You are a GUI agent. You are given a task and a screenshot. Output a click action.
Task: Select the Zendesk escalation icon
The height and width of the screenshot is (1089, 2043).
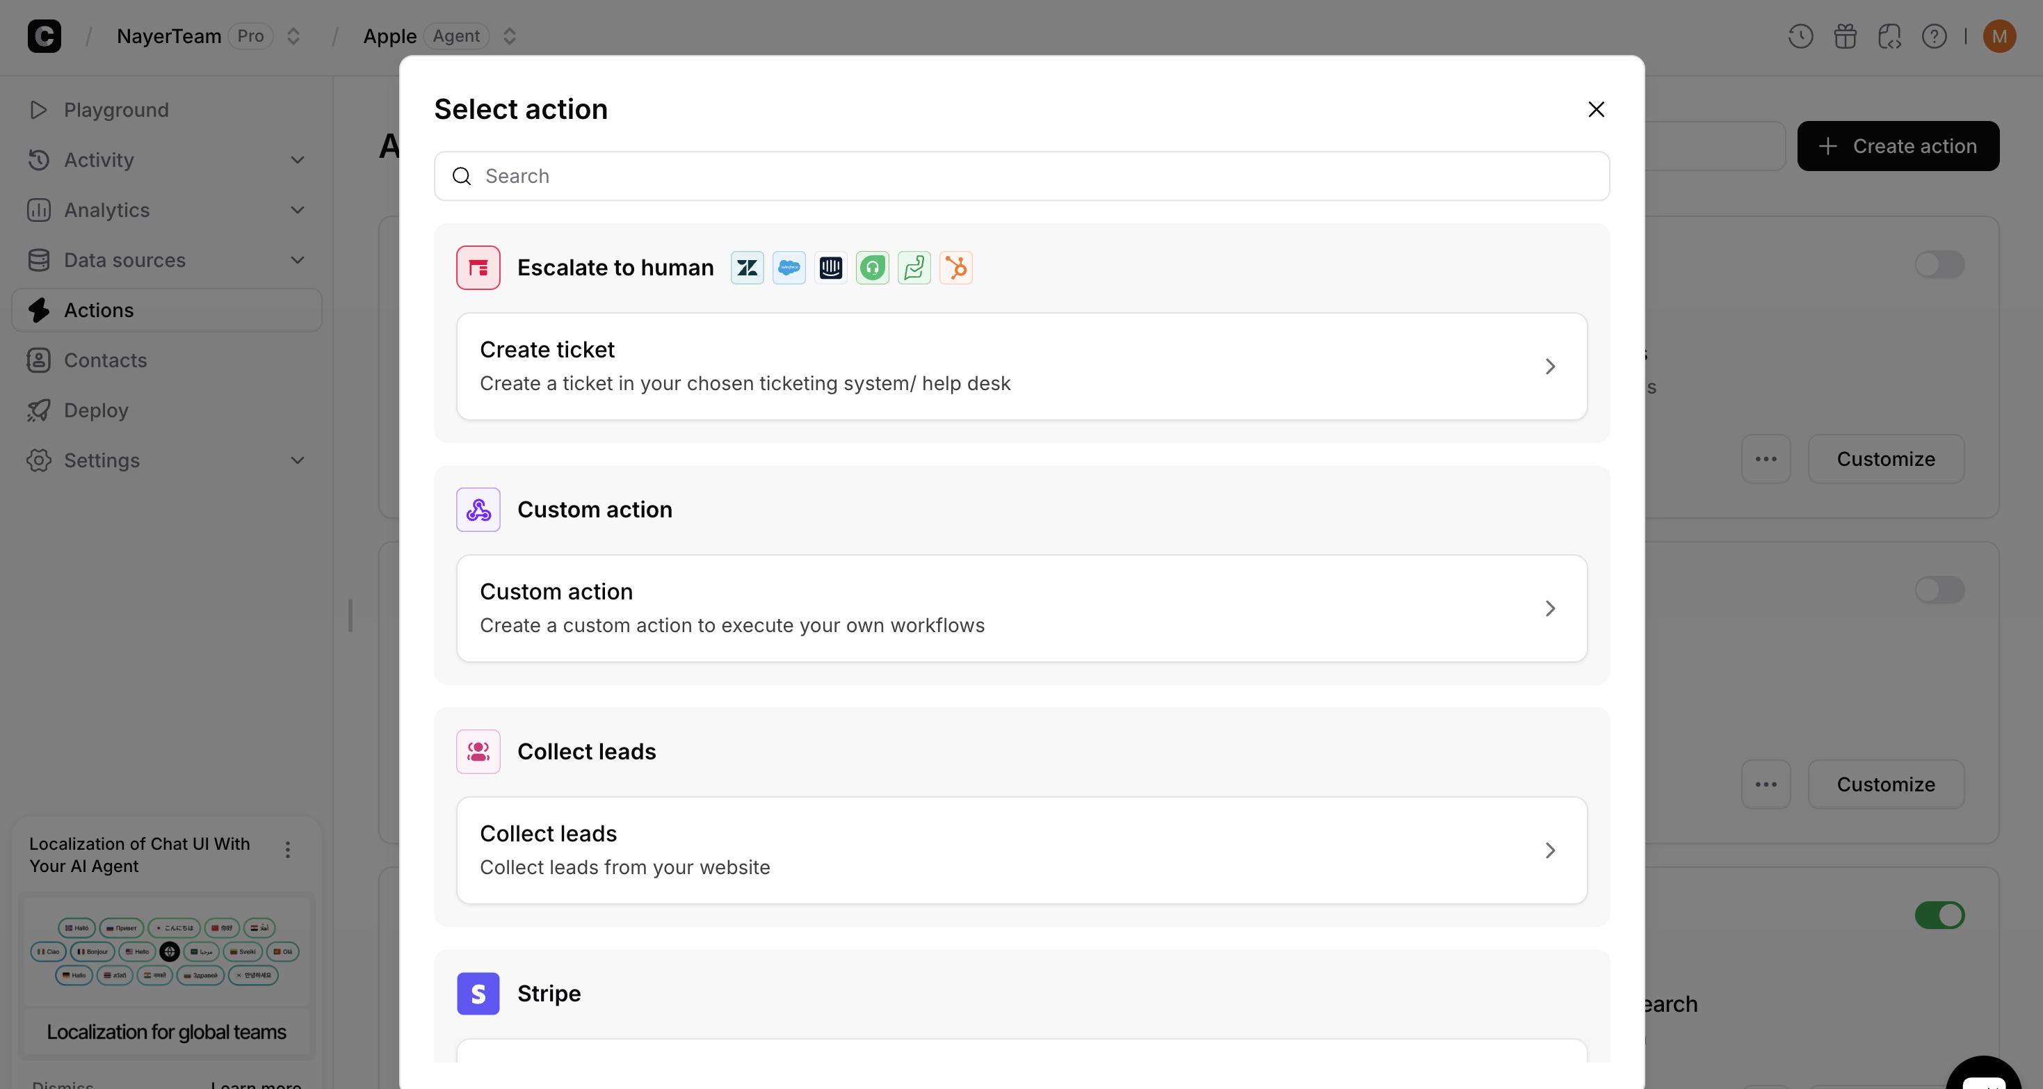click(x=746, y=268)
